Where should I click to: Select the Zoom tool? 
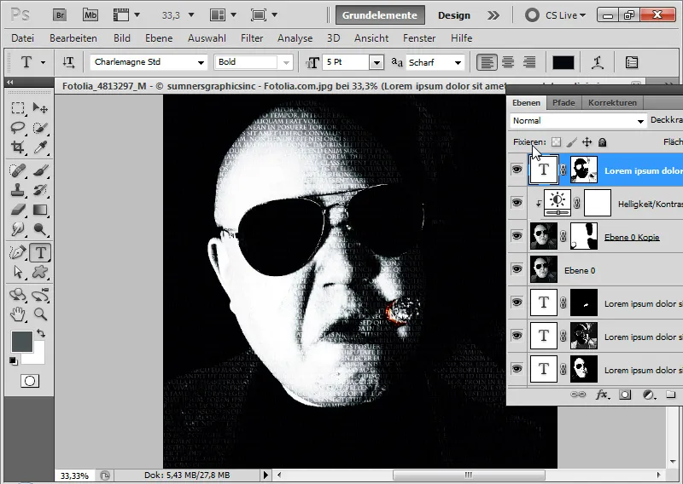[x=40, y=314]
